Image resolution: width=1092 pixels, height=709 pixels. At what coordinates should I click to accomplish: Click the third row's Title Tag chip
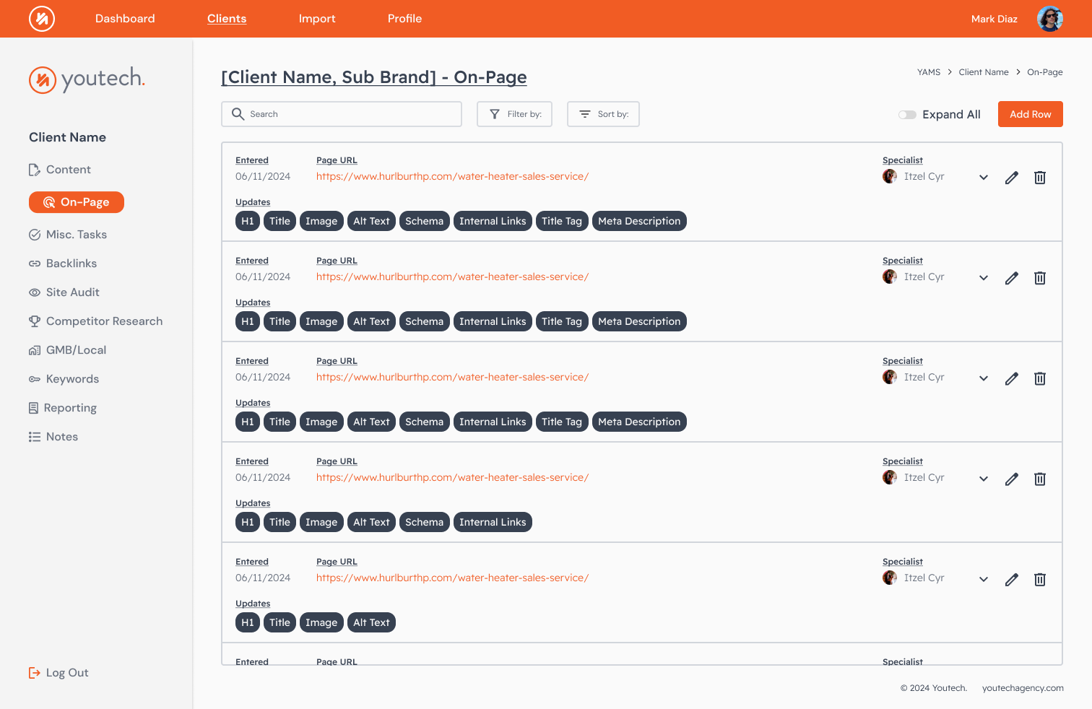562,422
